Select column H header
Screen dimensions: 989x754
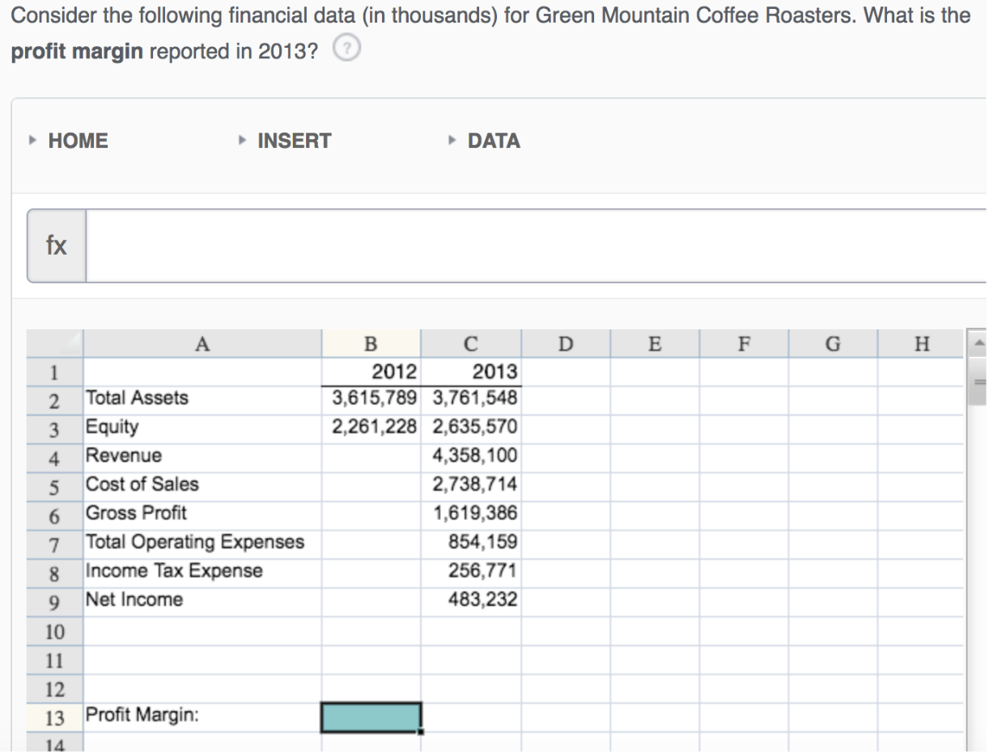point(921,344)
